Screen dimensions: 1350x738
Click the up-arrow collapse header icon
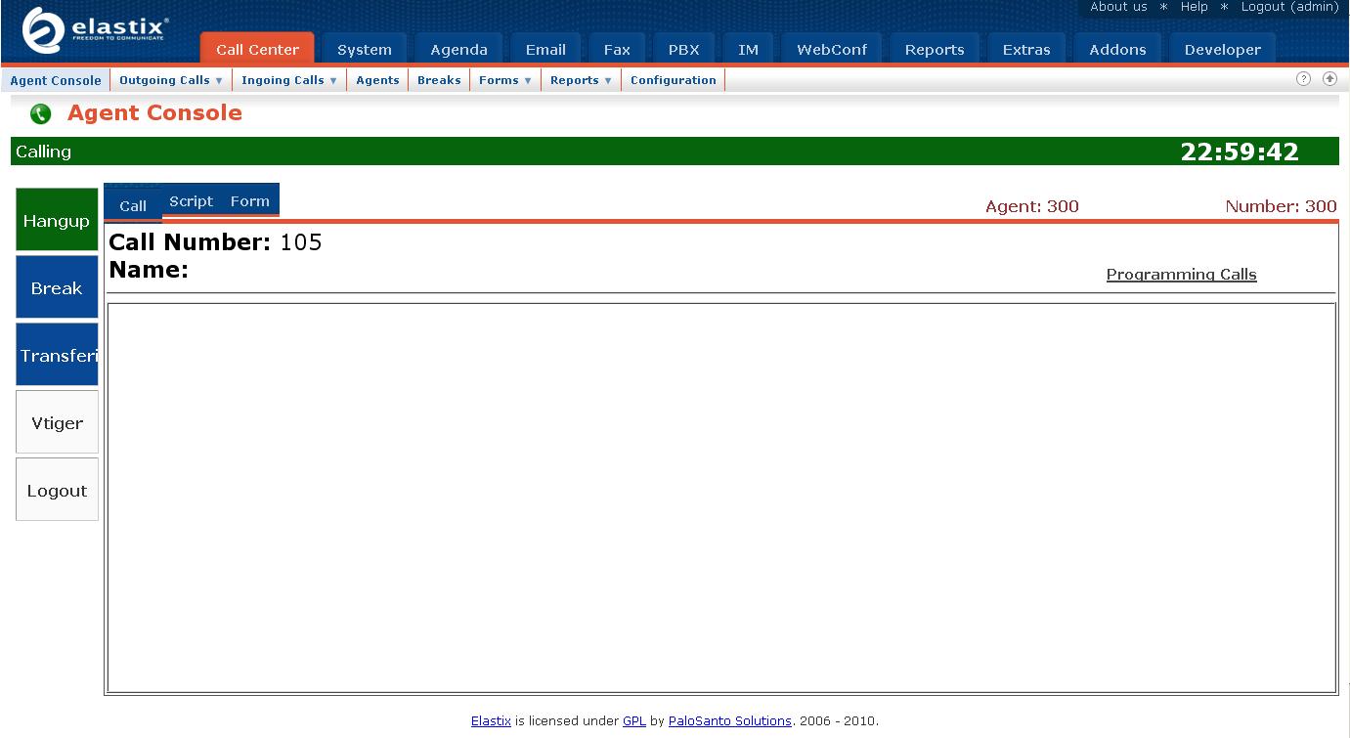(1329, 79)
